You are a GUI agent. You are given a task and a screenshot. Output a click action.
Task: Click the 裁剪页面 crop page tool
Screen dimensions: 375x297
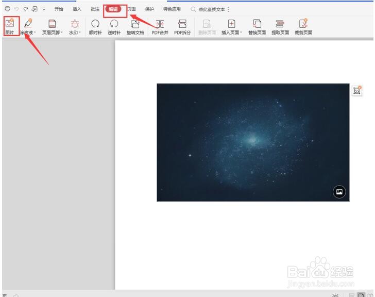coord(303,27)
